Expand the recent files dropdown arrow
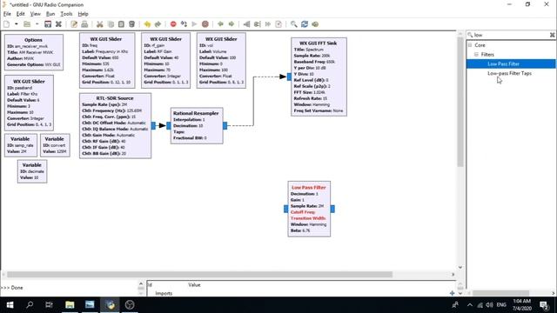This screenshot has height=313, width=557. click(x=37, y=24)
